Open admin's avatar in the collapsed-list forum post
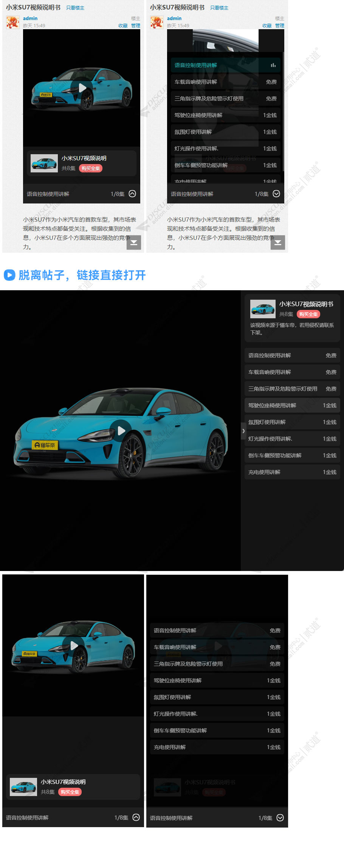 pyautogui.click(x=13, y=22)
